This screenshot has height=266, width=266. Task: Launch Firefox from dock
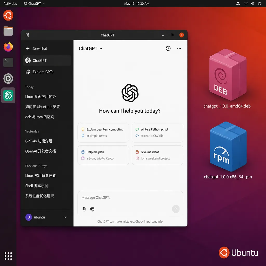point(8,47)
